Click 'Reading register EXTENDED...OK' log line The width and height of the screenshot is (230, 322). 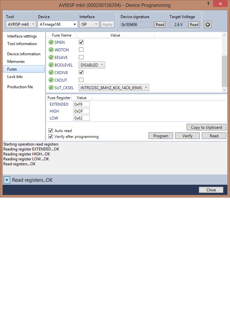[31, 149]
